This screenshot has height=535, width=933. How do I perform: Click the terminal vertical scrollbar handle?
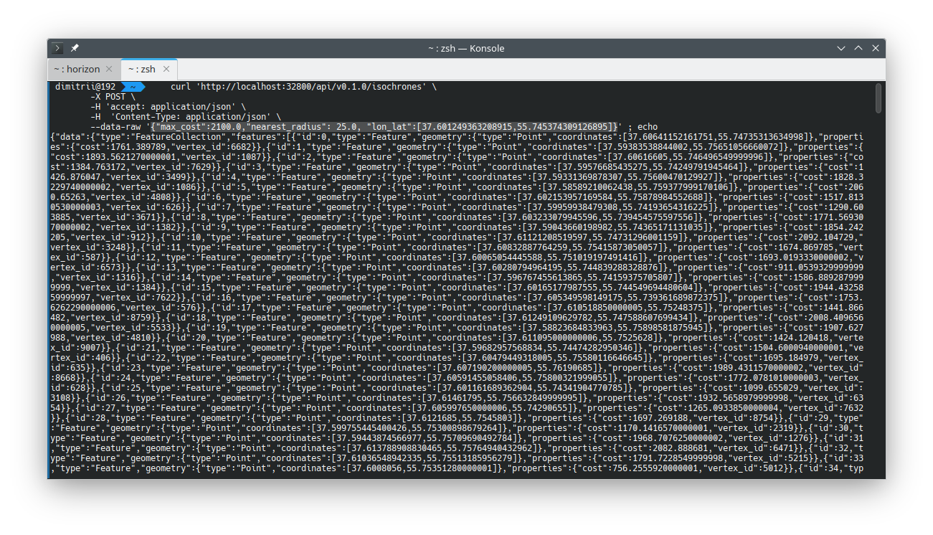click(x=878, y=98)
